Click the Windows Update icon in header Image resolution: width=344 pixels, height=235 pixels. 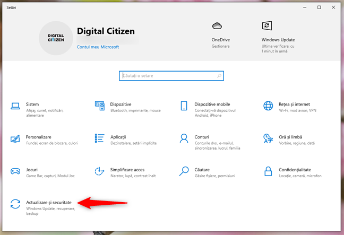click(267, 25)
